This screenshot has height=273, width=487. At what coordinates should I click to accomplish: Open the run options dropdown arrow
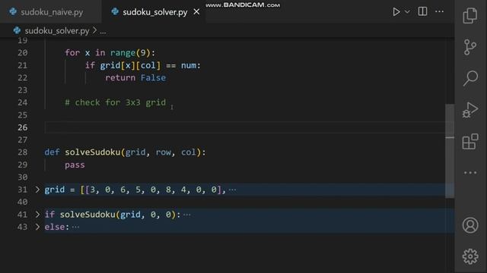pos(407,12)
